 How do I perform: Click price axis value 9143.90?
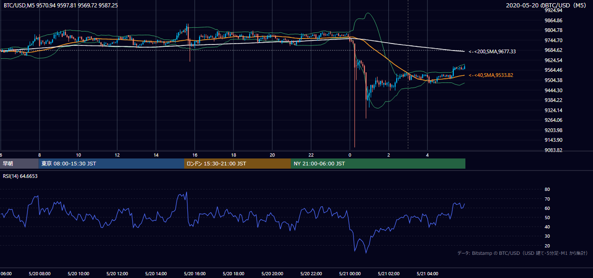pyautogui.click(x=554, y=140)
